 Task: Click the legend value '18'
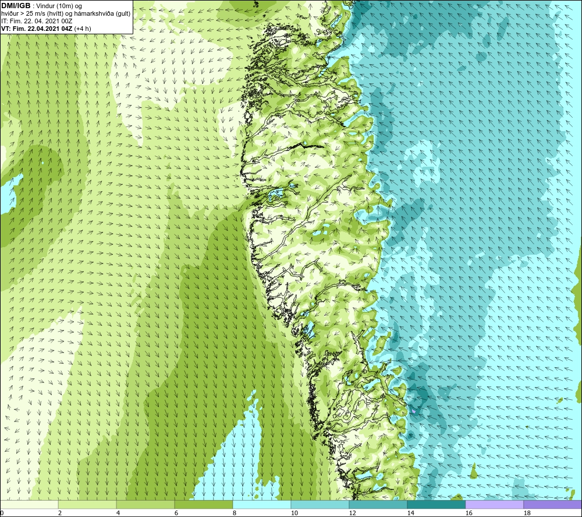coord(527,514)
